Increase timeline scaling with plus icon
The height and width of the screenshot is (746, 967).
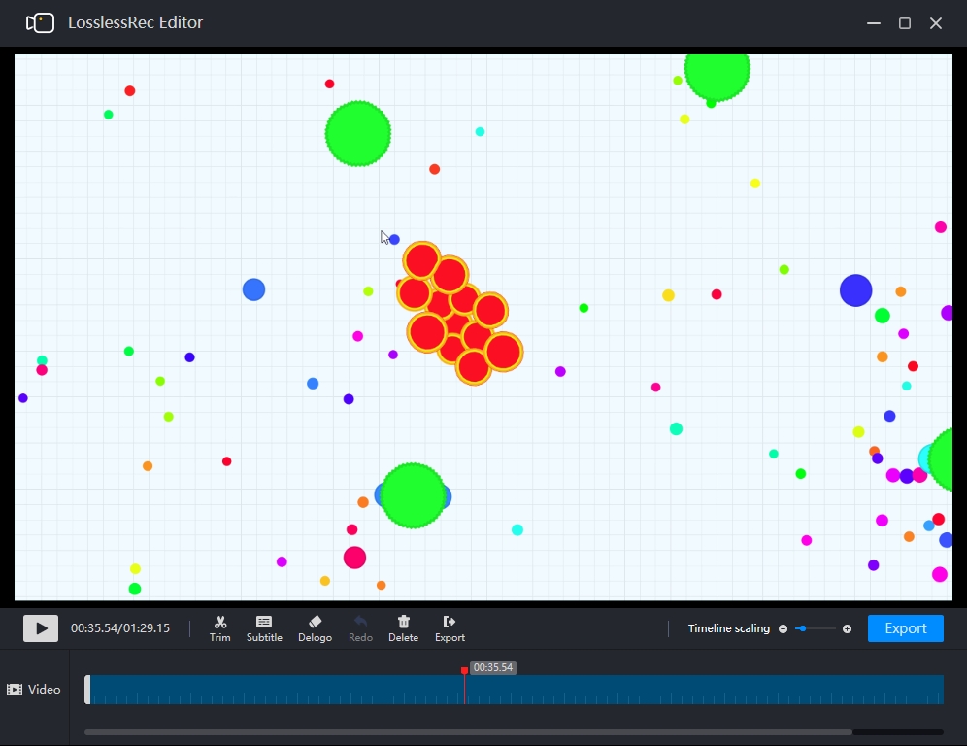tap(848, 628)
